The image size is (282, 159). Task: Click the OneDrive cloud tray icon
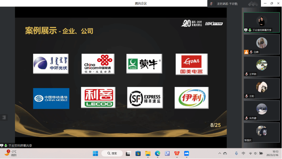click(225, 154)
